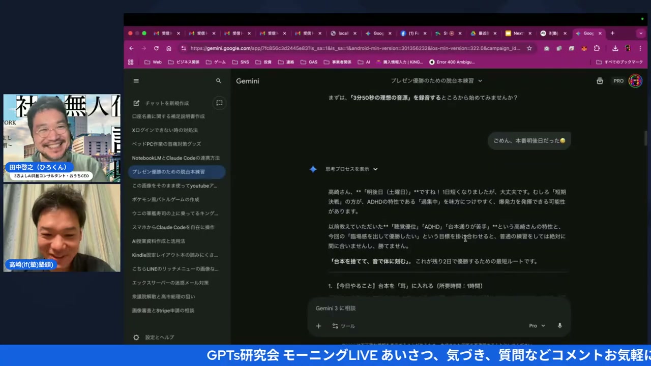Click the Gemini 3 に相談 input field
Screen dimensions: 651x366
tap(407, 308)
